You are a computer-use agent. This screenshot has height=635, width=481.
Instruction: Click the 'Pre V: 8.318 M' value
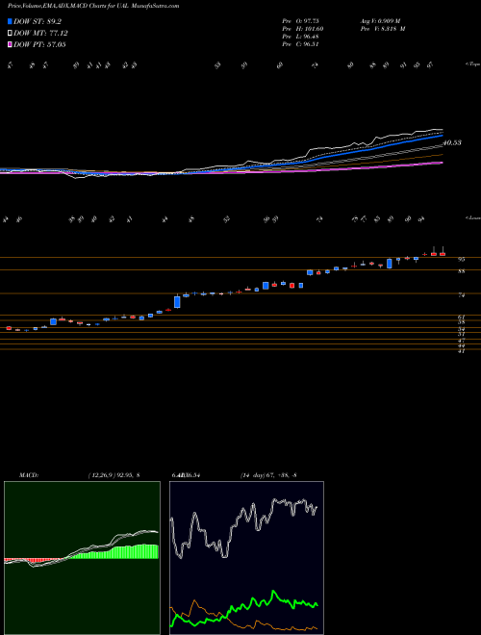383,29
